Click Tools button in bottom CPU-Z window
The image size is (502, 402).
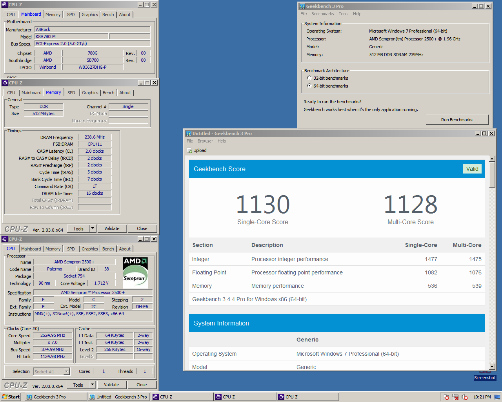click(78, 385)
